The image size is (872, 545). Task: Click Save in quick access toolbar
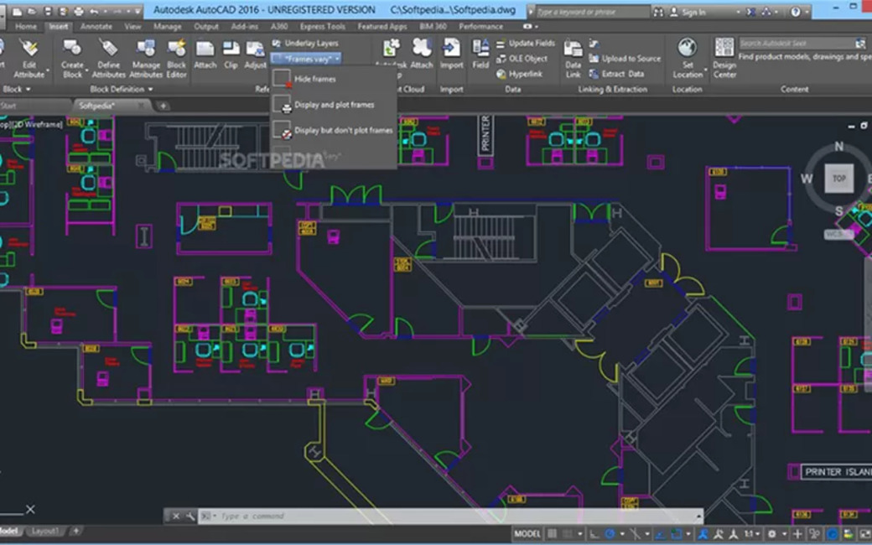[49, 11]
